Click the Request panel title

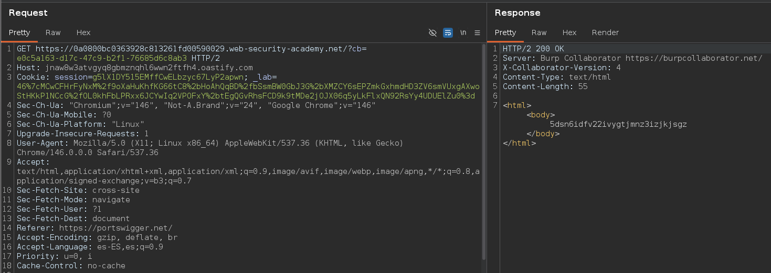pos(28,13)
